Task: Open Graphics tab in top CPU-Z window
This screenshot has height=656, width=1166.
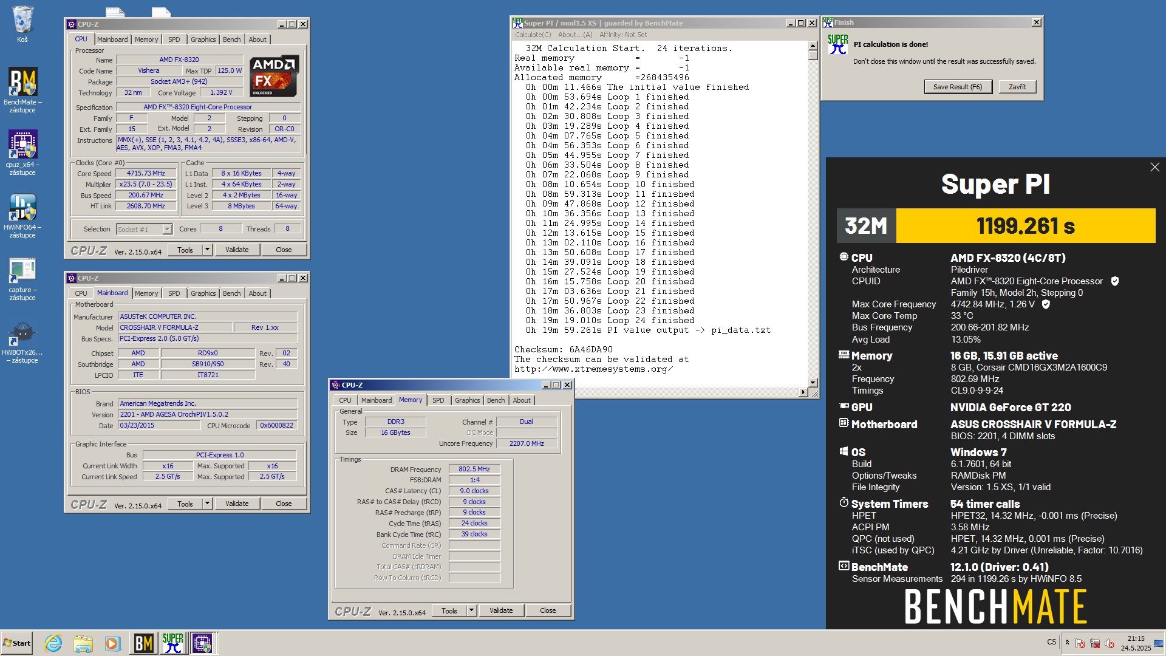Action: 203,39
